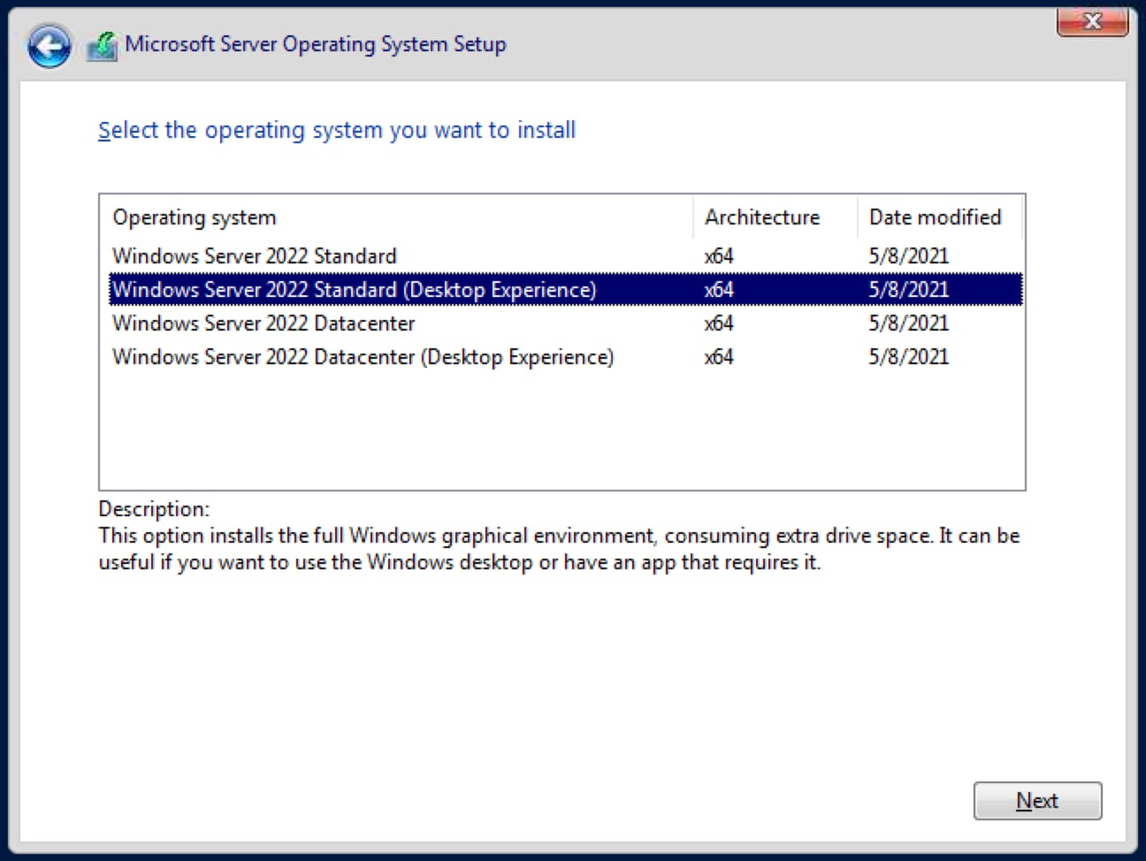1146x861 pixels.
Task: Choose Windows Server 2022 Datacenter
Action: tap(264, 324)
